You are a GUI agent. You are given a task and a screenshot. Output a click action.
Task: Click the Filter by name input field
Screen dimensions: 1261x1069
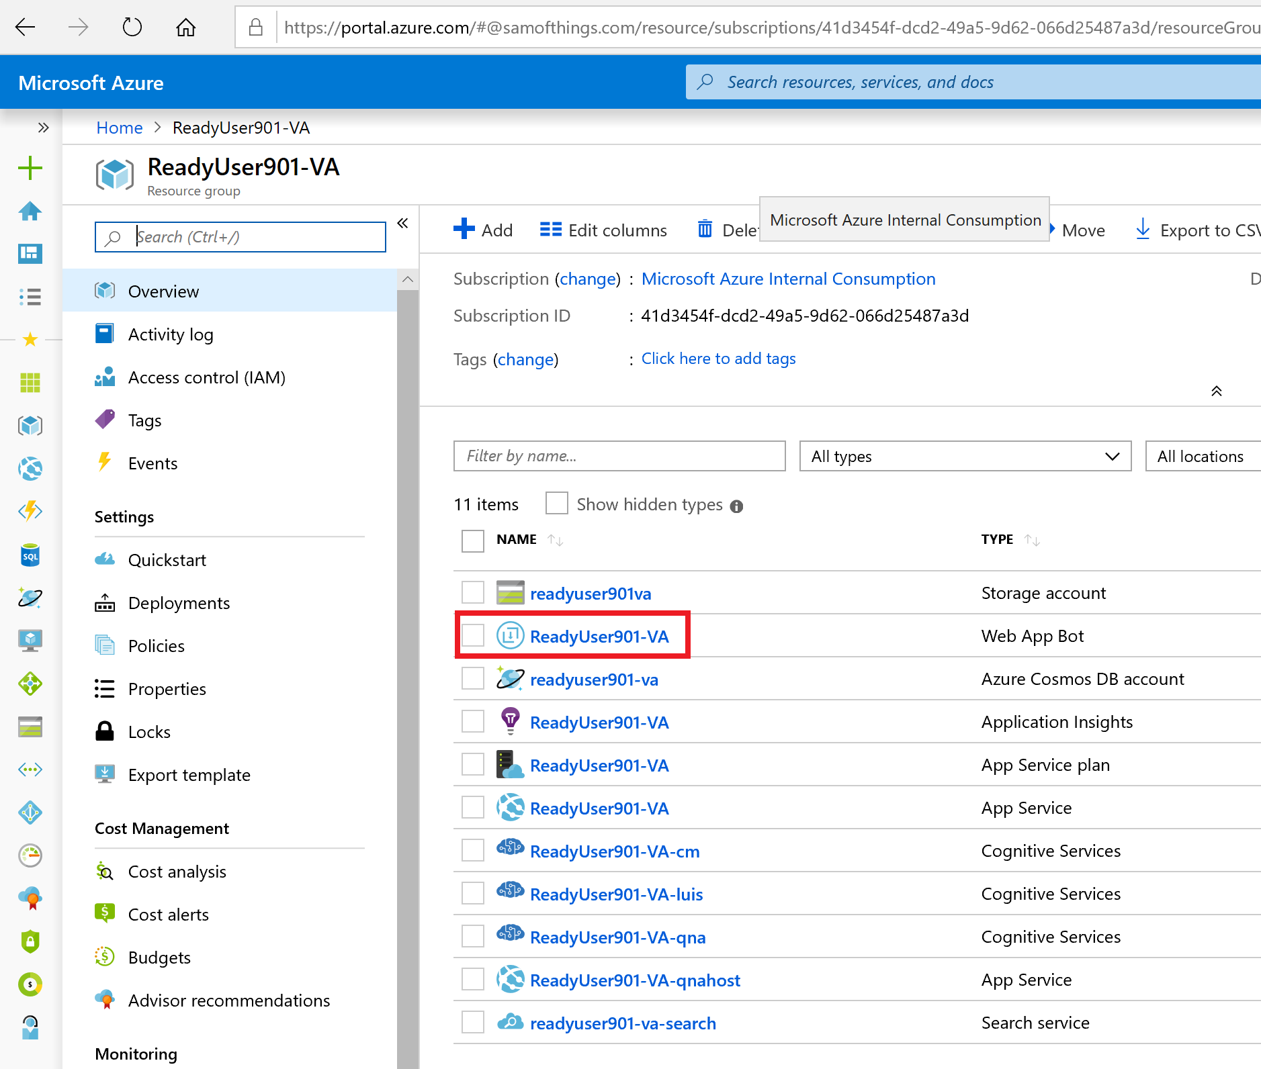coord(619,456)
